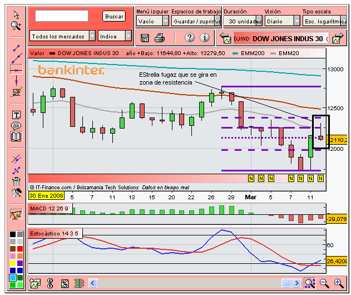Click the Valor label in the chart header
The height and width of the screenshot is (295, 351).
[37, 53]
